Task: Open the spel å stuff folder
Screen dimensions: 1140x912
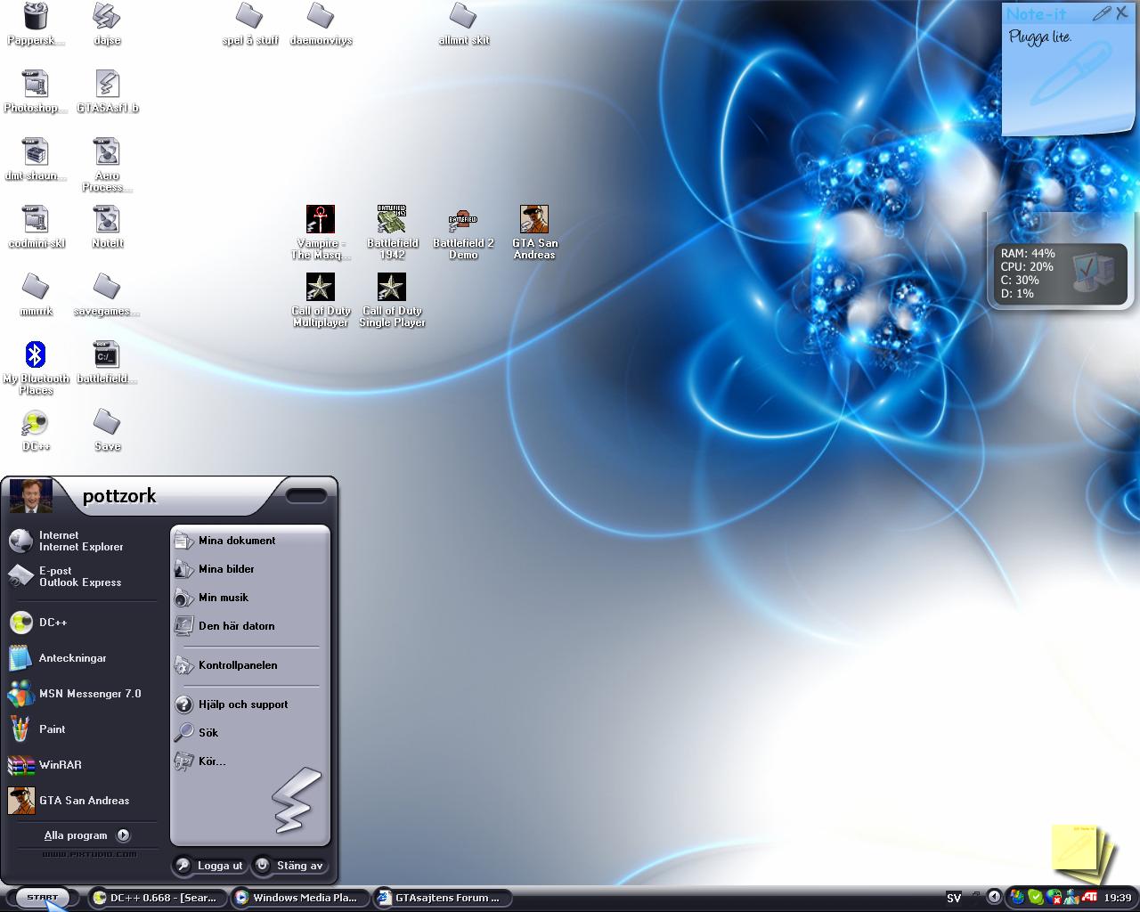Action: (249, 22)
